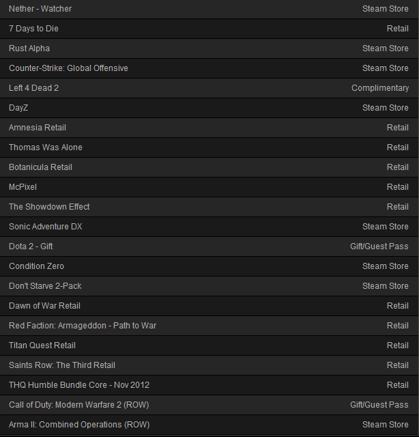Click the DayZ license entry
The image size is (419, 437).
tap(18, 108)
